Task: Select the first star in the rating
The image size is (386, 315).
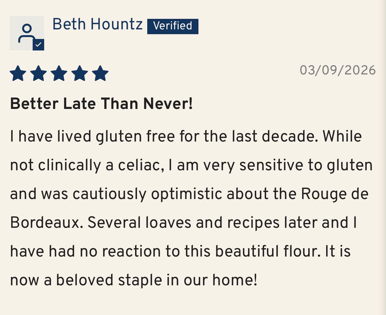Action: click(x=18, y=74)
